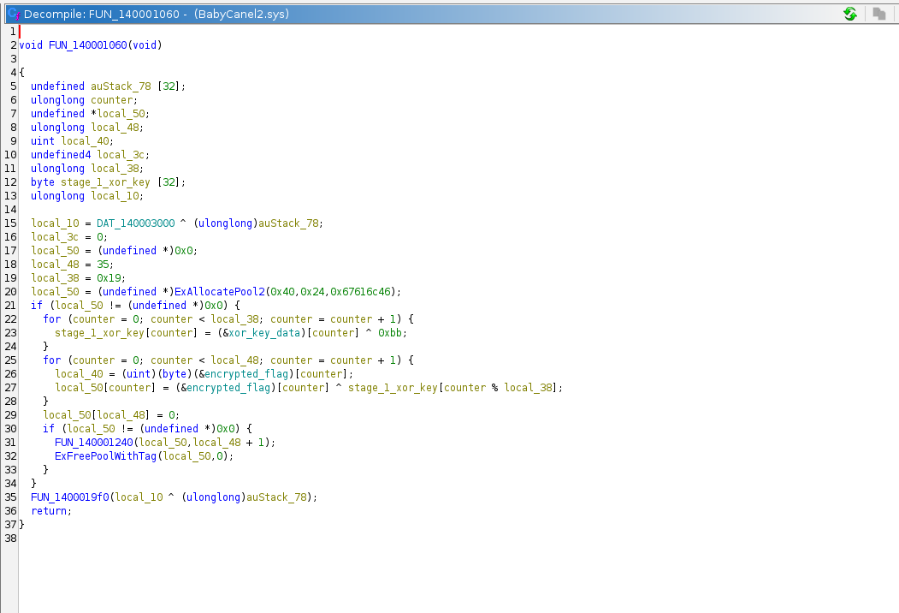Screen dimensions: 899x613
Task: Click the 'if' keyword on line 30
Action: (x=49, y=429)
